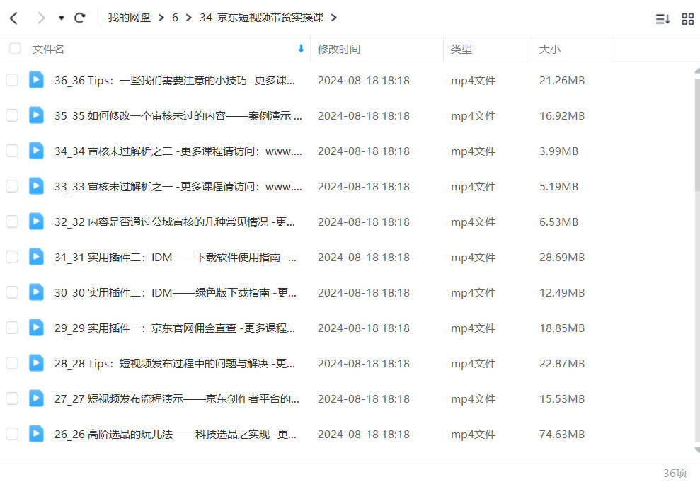Click the vertical scrollbar thumb
This screenshot has width=700, height=482.
click(x=697, y=134)
